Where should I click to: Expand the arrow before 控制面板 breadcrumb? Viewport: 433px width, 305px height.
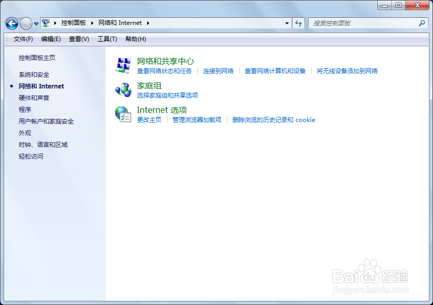tap(55, 23)
